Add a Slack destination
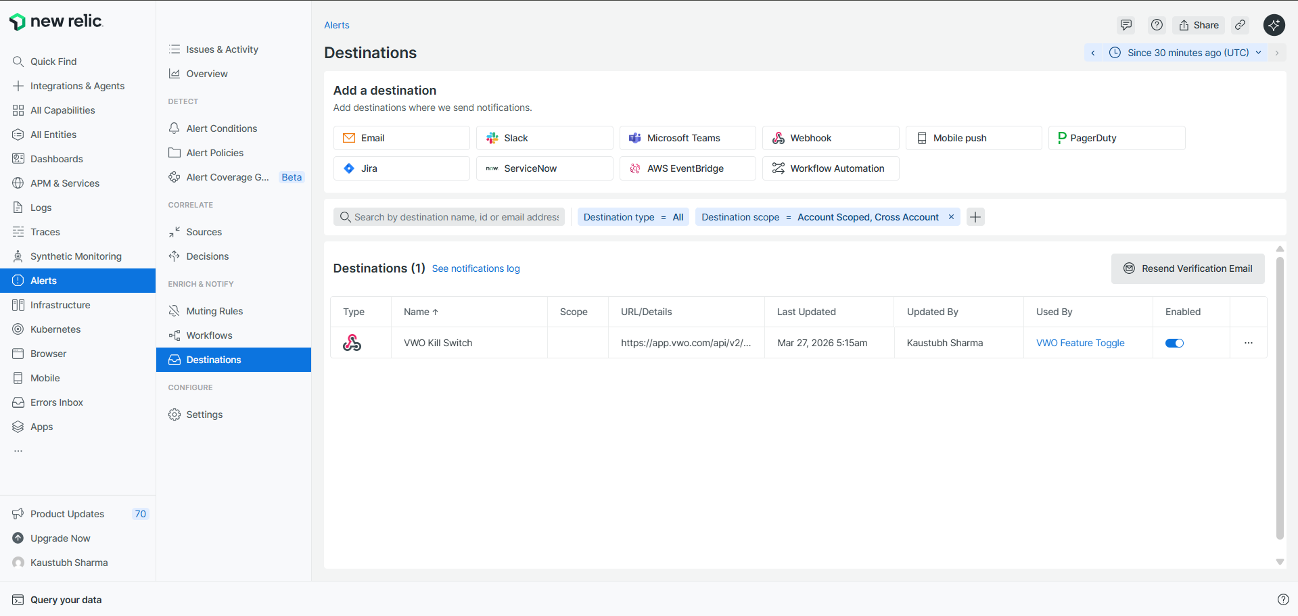 point(544,138)
